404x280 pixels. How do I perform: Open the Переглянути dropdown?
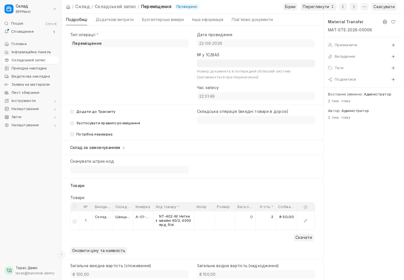click(x=318, y=7)
